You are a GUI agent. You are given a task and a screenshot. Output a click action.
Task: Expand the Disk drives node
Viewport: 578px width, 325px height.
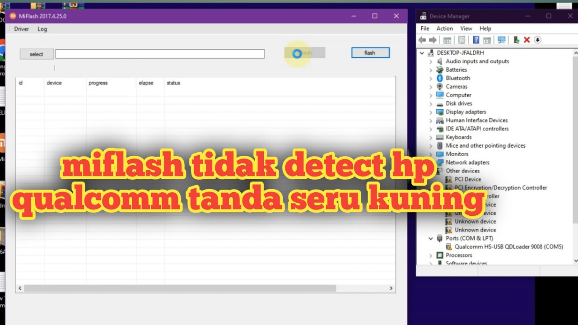(x=431, y=103)
